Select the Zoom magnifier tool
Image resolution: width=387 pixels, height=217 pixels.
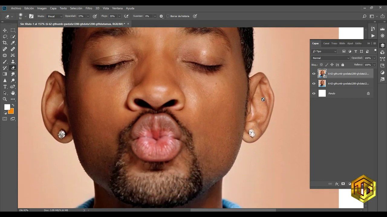pyautogui.click(x=5, y=99)
